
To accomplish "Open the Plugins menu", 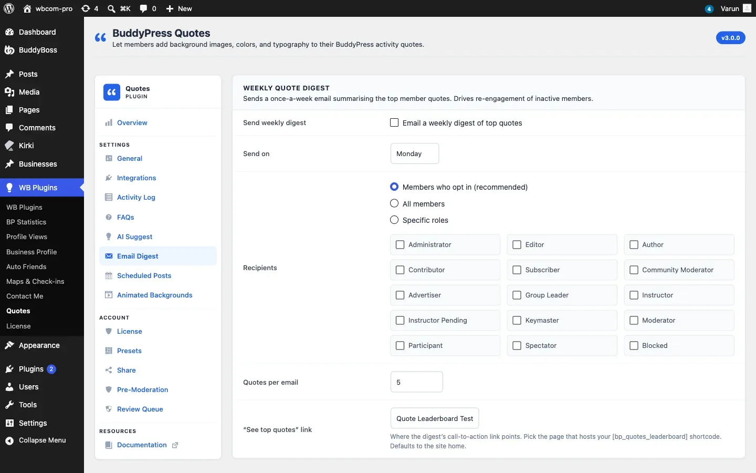I will tap(42, 369).
